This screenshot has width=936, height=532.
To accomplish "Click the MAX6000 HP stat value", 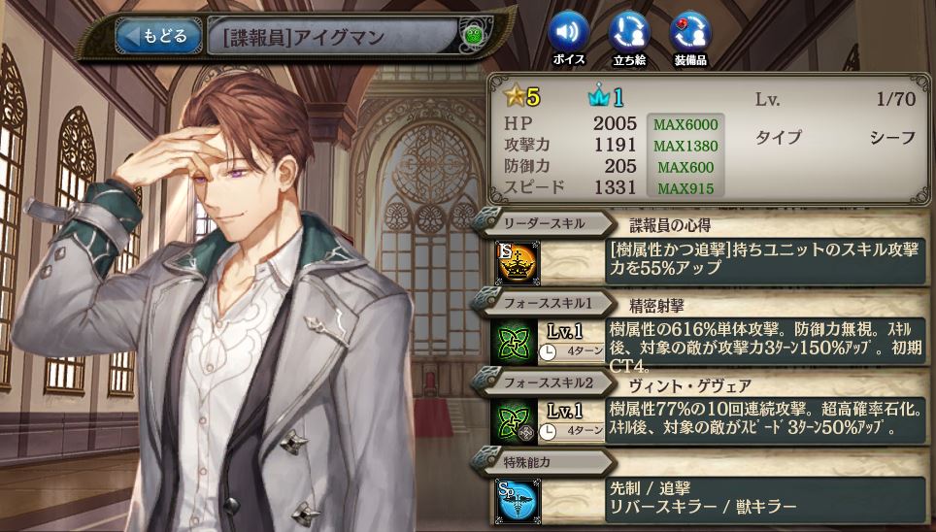I will (x=685, y=125).
